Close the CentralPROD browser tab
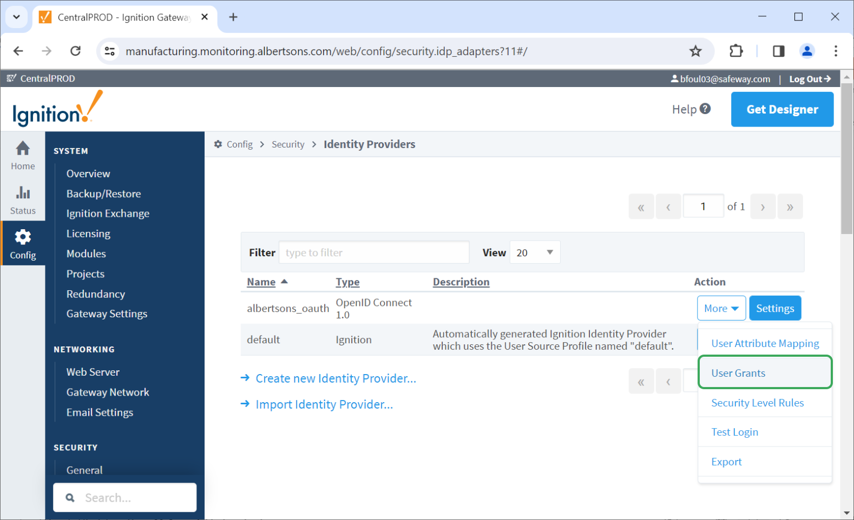854x520 pixels. point(205,17)
